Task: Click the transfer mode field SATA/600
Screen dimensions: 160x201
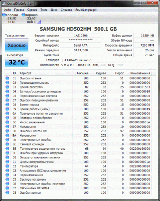Action: coord(81,50)
